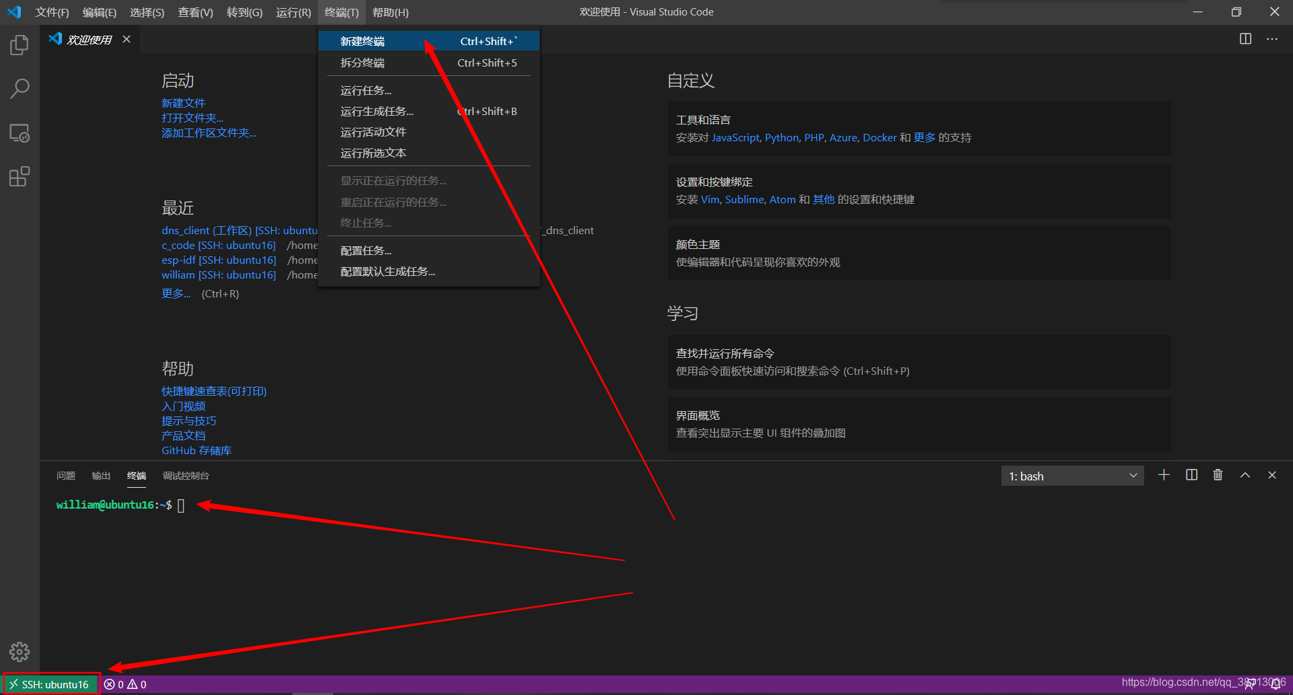Open recent dns_client workspace link
Image resolution: width=1293 pixels, height=695 pixels.
point(239,230)
